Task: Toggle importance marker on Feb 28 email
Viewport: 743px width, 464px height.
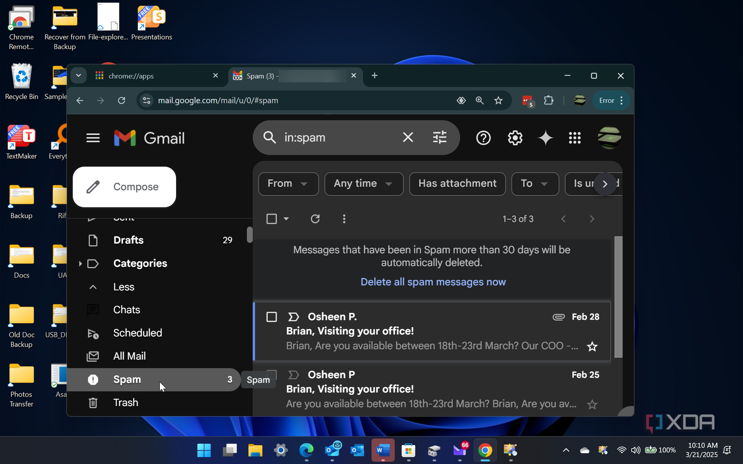Action: pyautogui.click(x=293, y=317)
